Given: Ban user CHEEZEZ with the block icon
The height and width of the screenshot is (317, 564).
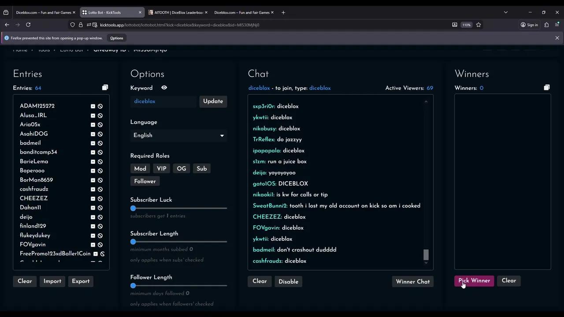Looking at the screenshot, I should [100, 199].
